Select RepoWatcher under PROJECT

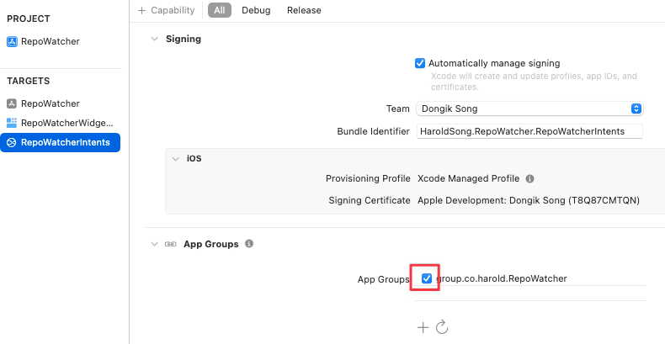[44, 41]
